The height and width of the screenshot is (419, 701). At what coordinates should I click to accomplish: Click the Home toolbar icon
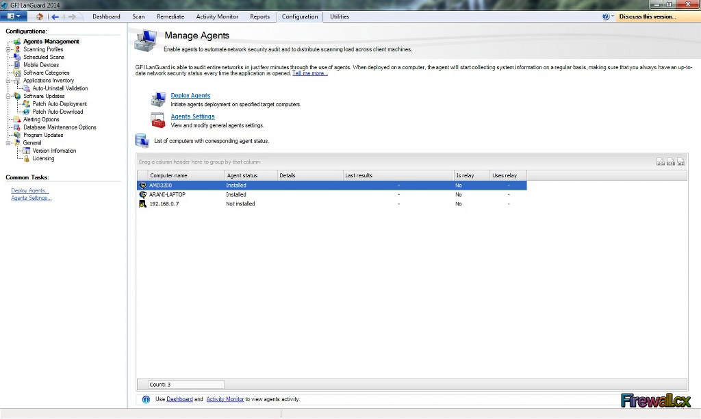39,16
